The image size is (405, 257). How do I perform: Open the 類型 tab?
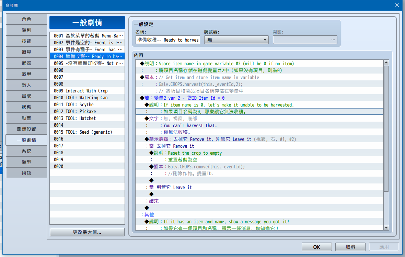click(x=26, y=162)
